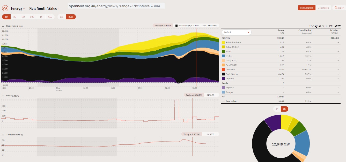Select the ALL range tab
Image resolution: width=346 pixels, height=162 pixels.
(50, 17)
